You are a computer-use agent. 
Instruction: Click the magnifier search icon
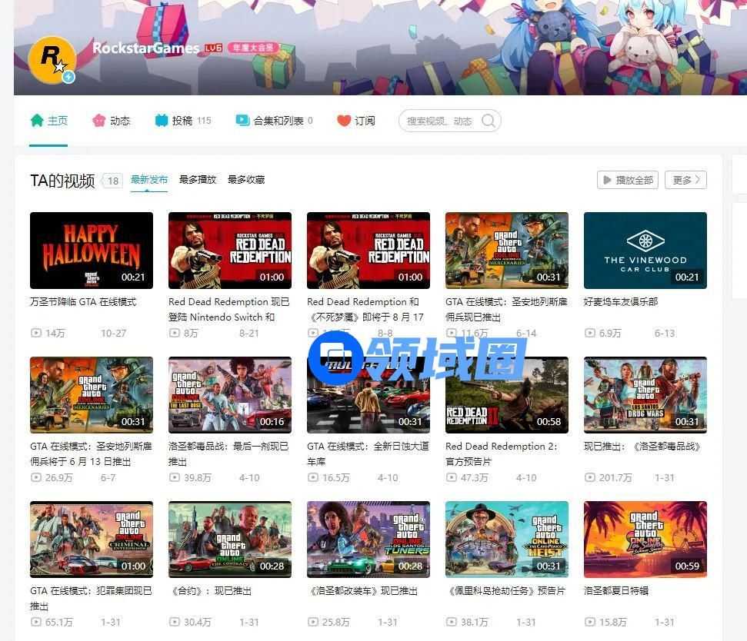(x=488, y=121)
